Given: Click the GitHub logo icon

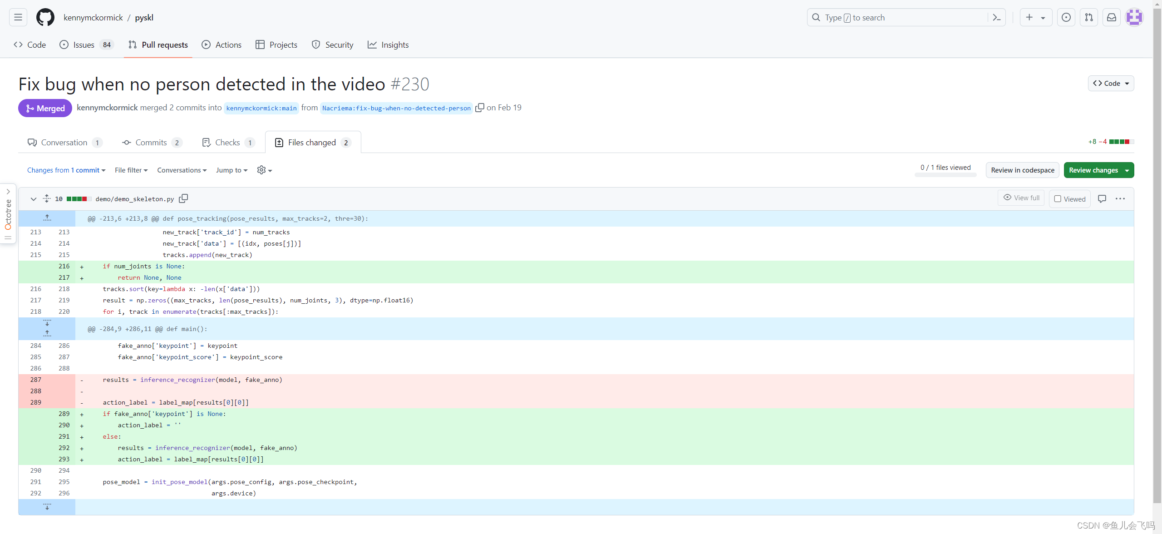Looking at the screenshot, I should [45, 18].
